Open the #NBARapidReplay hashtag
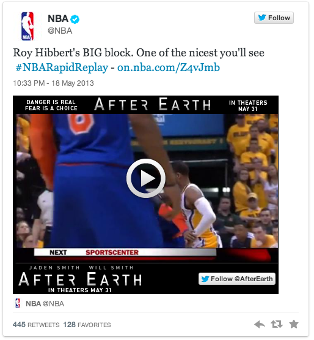This screenshot has height=340, width=314. pos(62,67)
